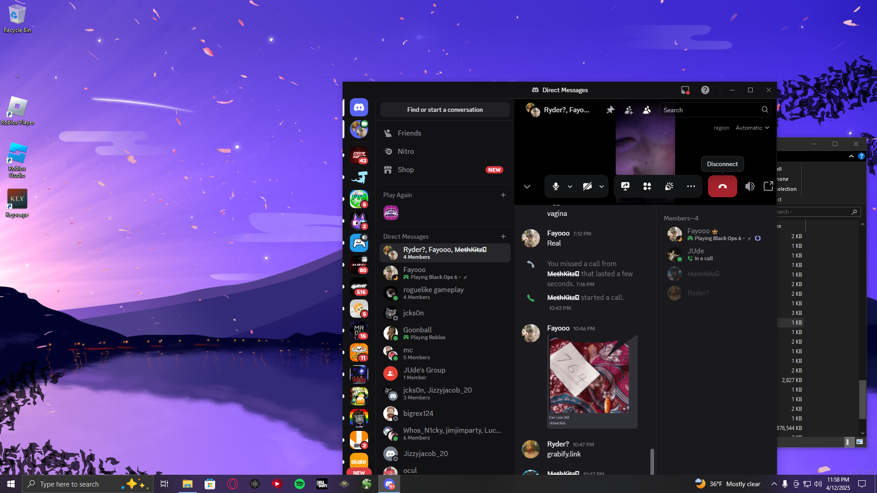The image size is (877, 493).
Task: Open the 764 image attachment
Action: (x=592, y=382)
